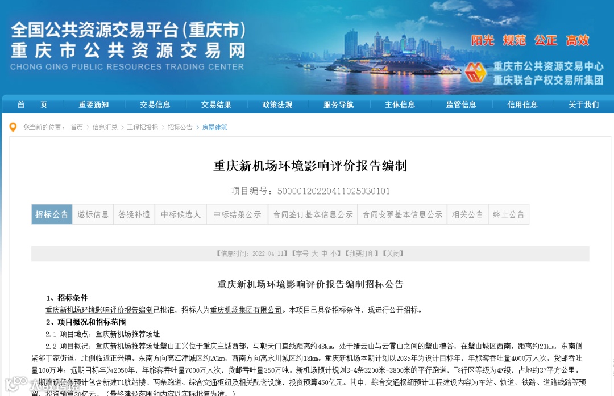Image resolution: width=614 pixels, height=396 pixels.
Task: Click breadcrumb link 信息汇总
Action: coord(105,128)
